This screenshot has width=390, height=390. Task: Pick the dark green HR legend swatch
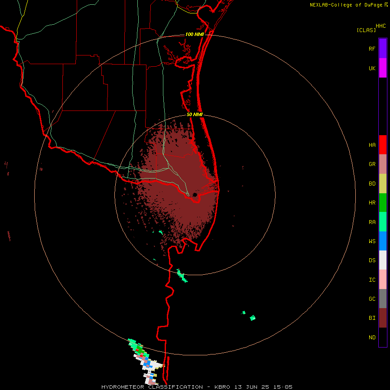tap(383, 203)
